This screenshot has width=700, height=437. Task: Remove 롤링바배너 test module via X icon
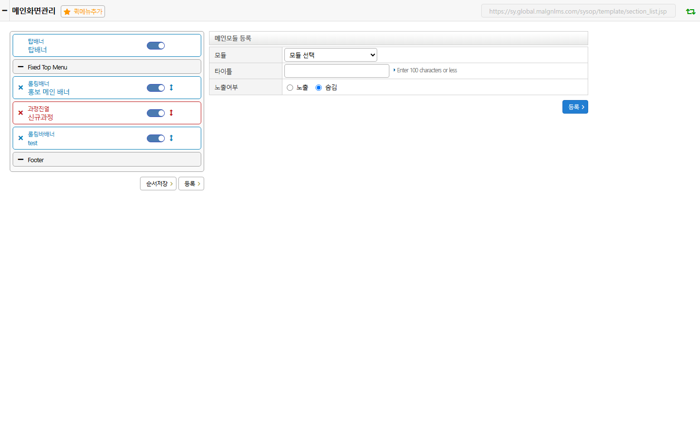[20, 138]
